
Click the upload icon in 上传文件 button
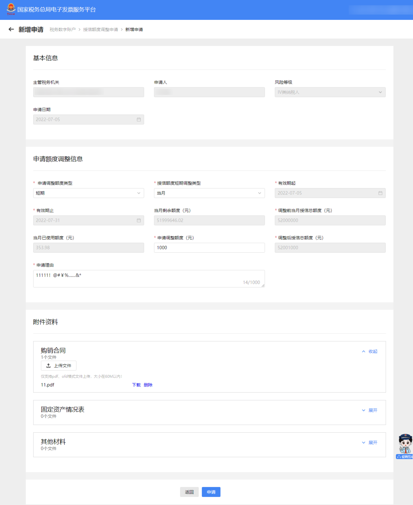(x=49, y=366)
